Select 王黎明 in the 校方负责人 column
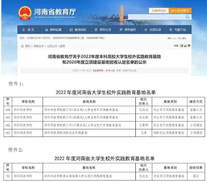The width and height of the screenshot is (207, 182). (144, 125)
